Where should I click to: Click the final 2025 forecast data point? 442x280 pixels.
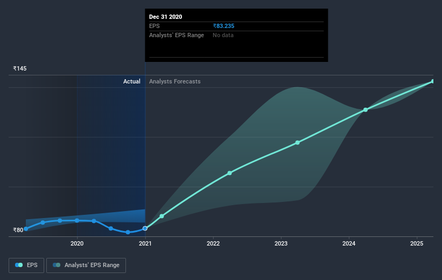pos(433,81)
